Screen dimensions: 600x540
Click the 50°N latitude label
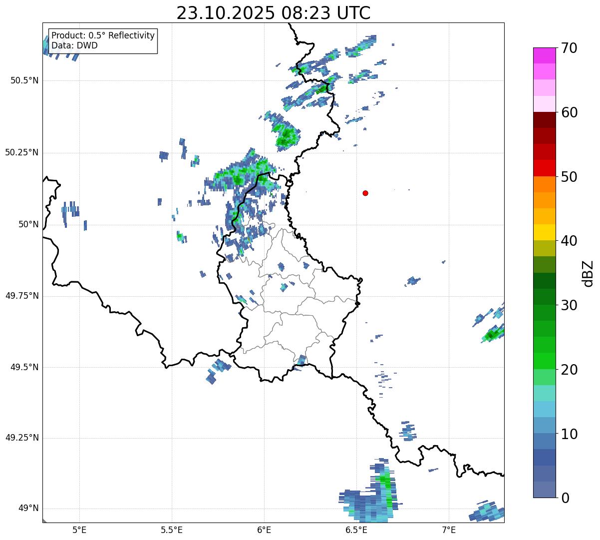tap(28, 224)
